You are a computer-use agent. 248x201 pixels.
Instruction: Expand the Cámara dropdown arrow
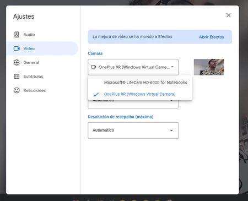(172, 67)
